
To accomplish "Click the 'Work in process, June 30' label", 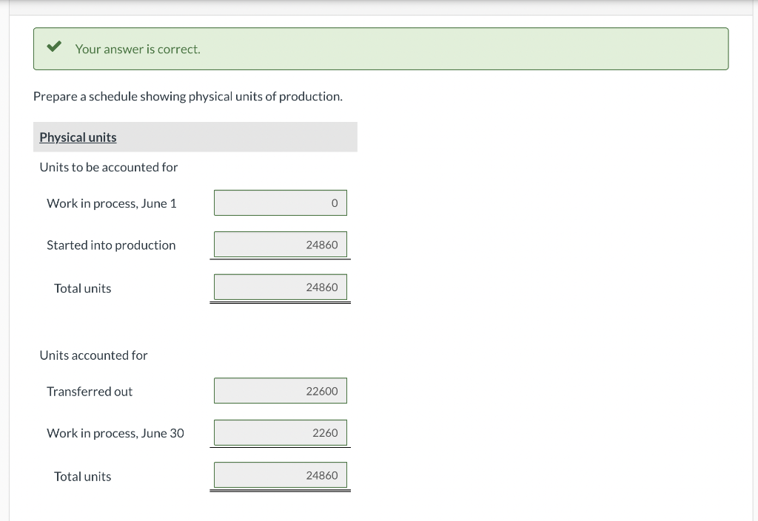I will [115, 433].
